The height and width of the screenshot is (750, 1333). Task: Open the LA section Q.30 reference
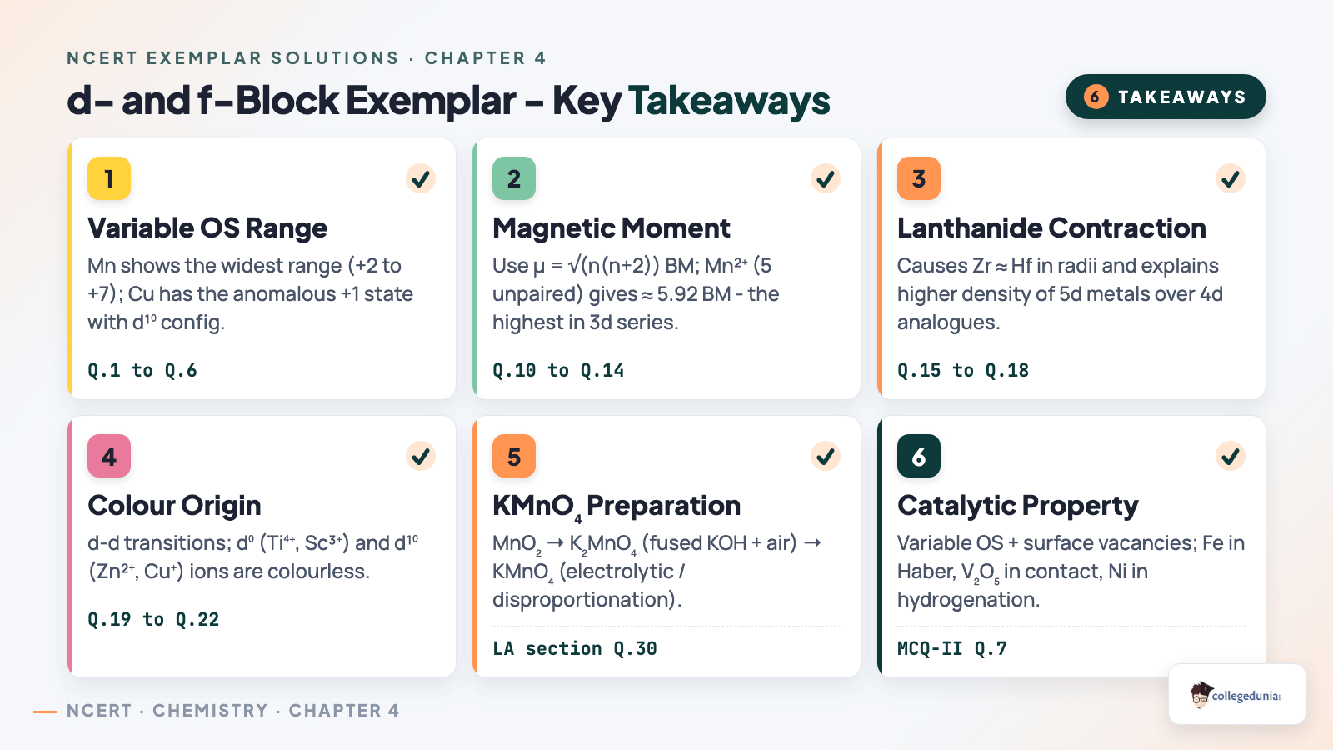point(575,648)
